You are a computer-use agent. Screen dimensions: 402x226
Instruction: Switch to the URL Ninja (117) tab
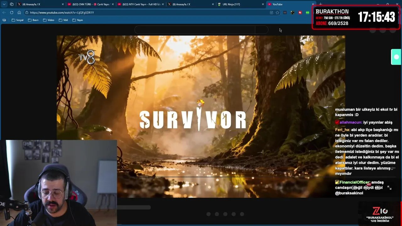240,4
